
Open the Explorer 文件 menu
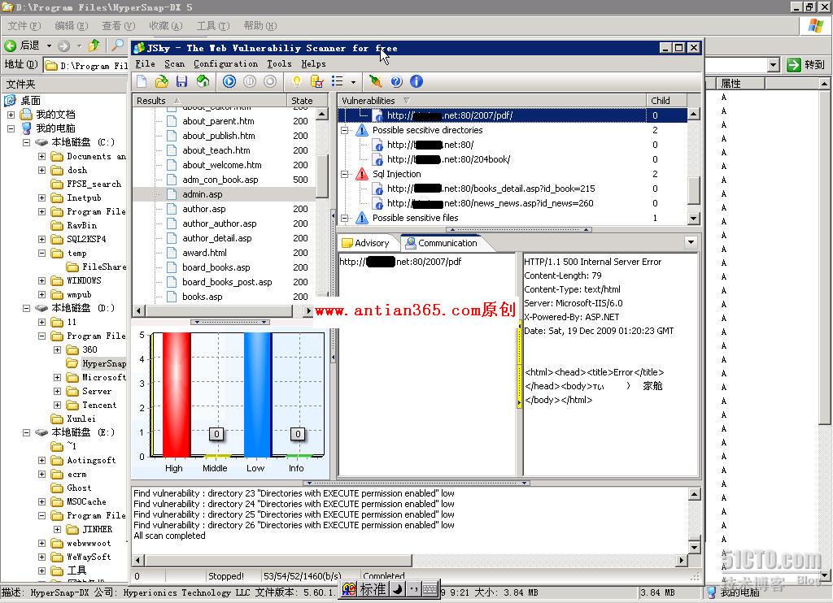(24, 25)
